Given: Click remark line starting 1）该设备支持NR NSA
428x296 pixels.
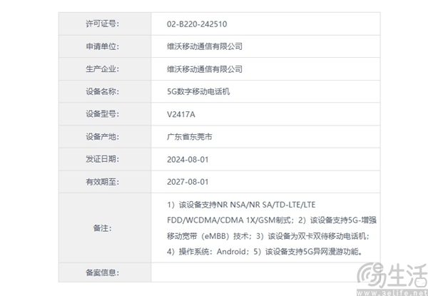Looking at the screenshot, I should pos(241,205).
